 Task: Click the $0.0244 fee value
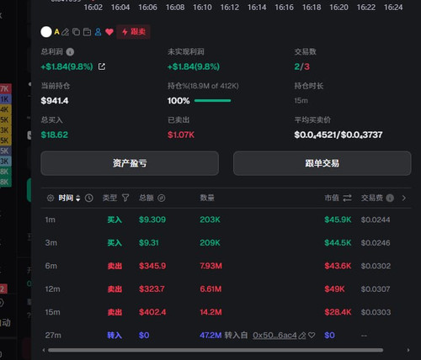(376, 220)
